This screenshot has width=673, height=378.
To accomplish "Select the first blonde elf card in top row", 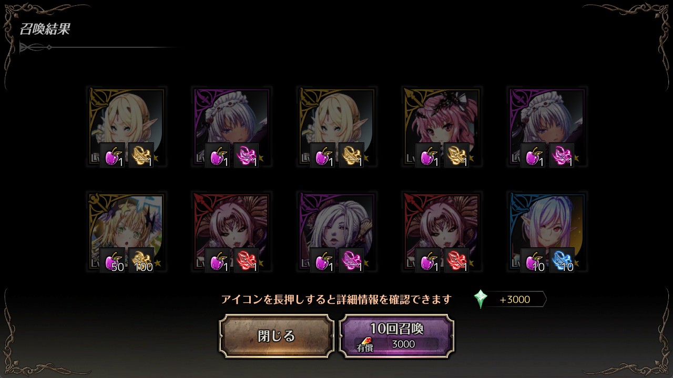I will pos(127,127).
